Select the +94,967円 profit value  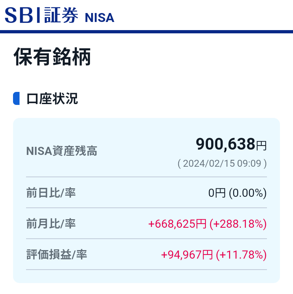click(187, 255)
